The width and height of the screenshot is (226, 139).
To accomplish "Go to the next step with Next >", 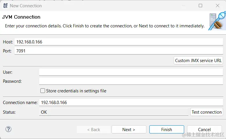I will (129, 130).
